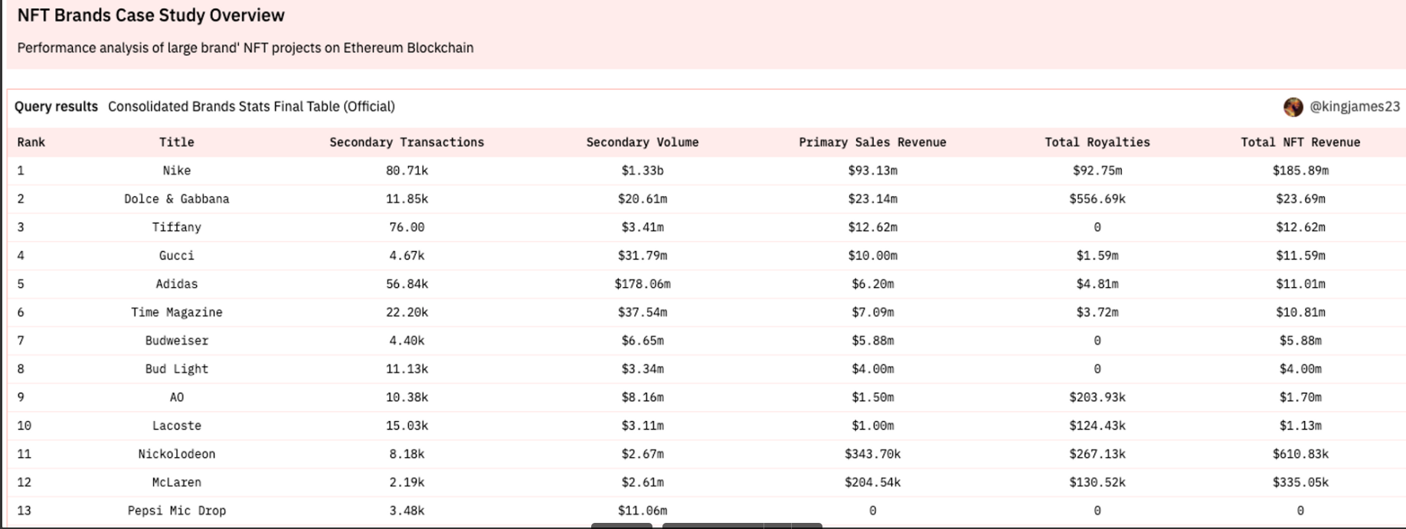Click Nike's 80.71k secondary transactions value

pyautogui.click(x=407, y=171)
